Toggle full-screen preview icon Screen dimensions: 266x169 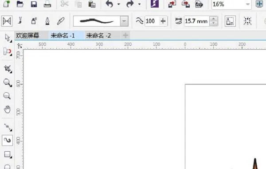[259, 4]
